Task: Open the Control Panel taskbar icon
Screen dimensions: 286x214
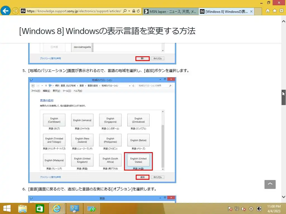Action: pos(74,208)
